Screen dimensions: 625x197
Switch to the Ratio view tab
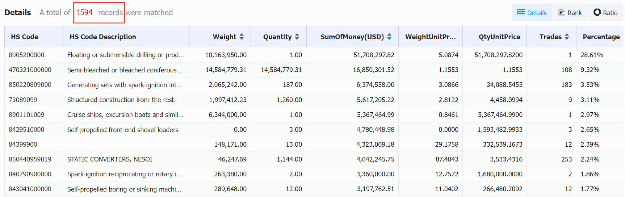605,13
